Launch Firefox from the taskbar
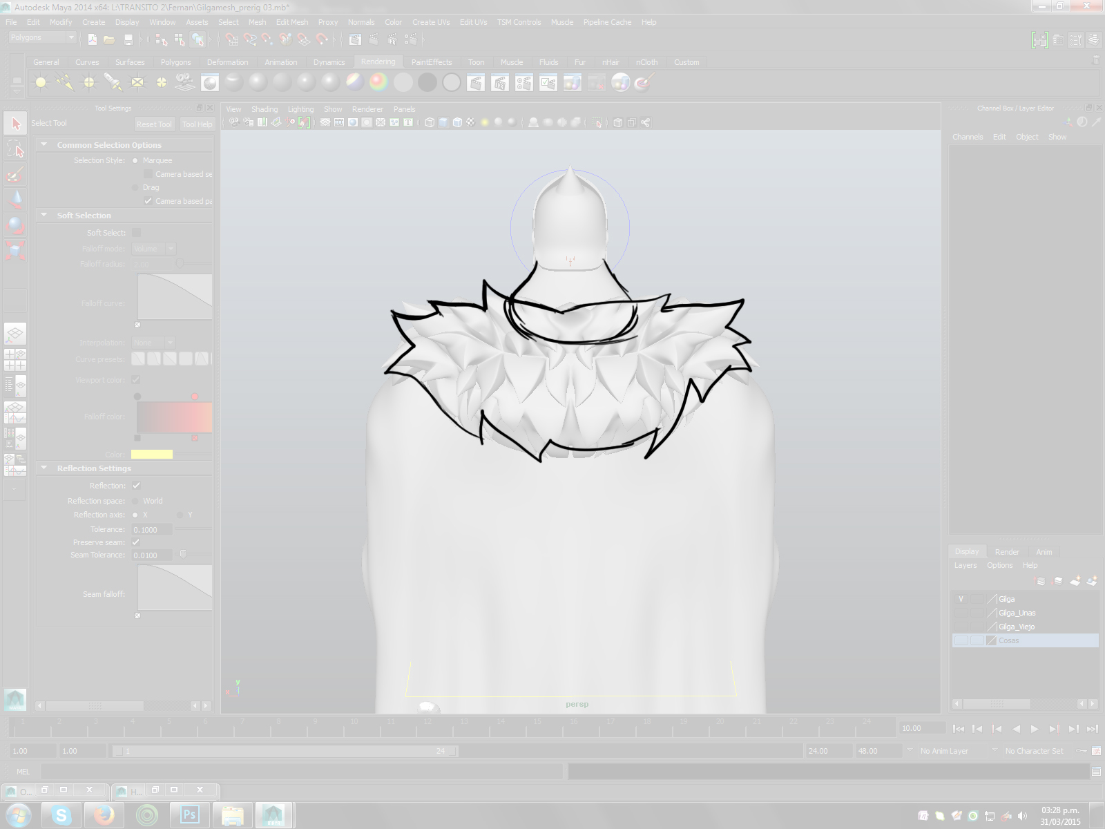The width and height of the screenshot is (1105, 829). tap(104, 815)
